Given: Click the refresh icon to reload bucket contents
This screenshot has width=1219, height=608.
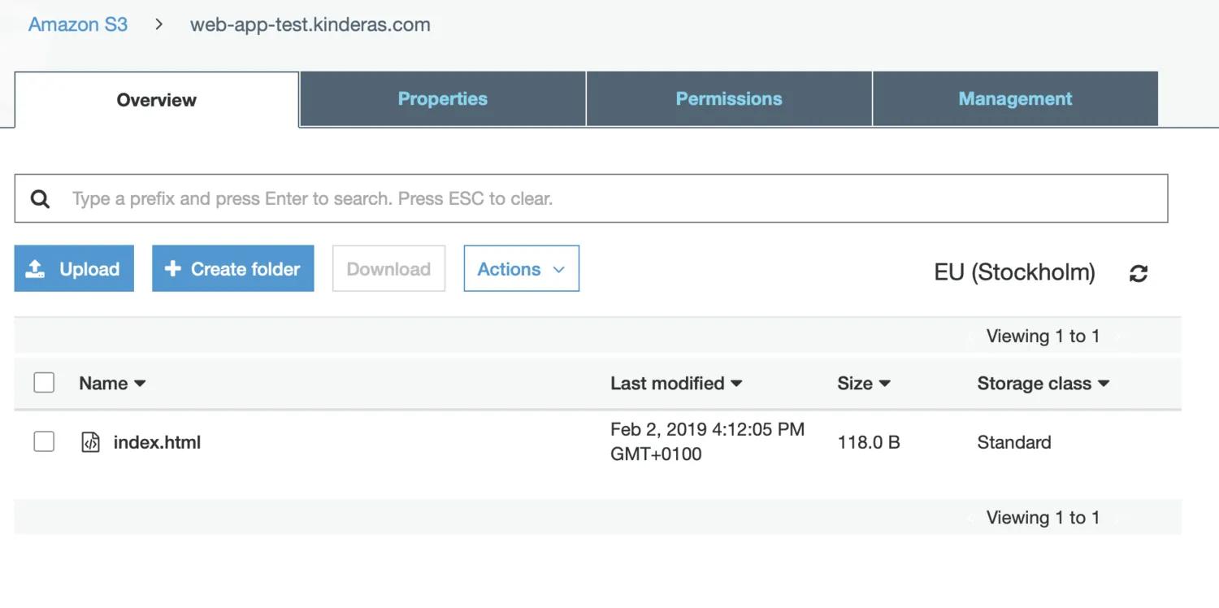Looking at the screenshot, I should coord(1139,273).
